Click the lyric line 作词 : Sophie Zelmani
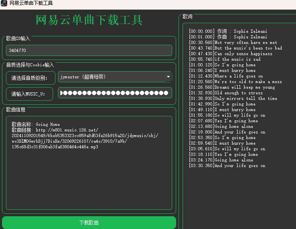 coord(228,31)
